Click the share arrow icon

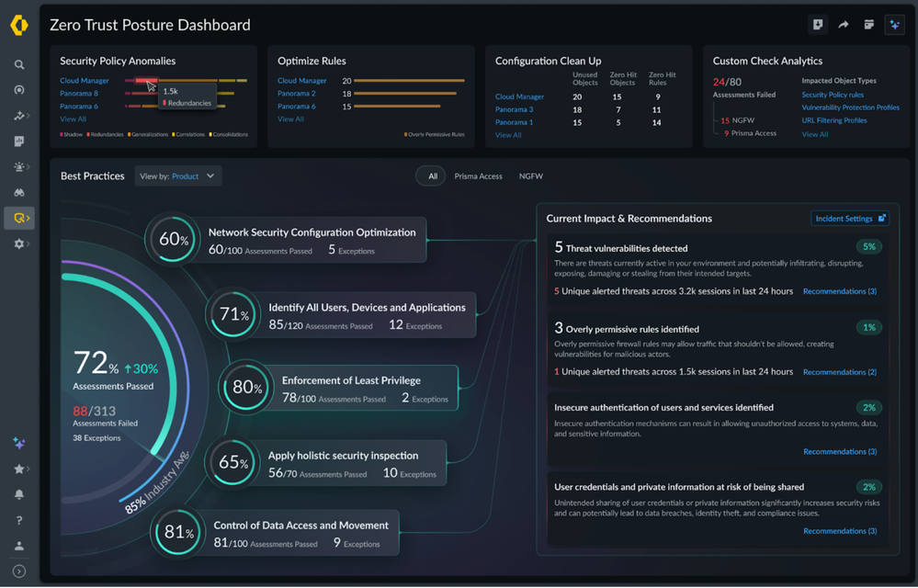coord(844,25)
